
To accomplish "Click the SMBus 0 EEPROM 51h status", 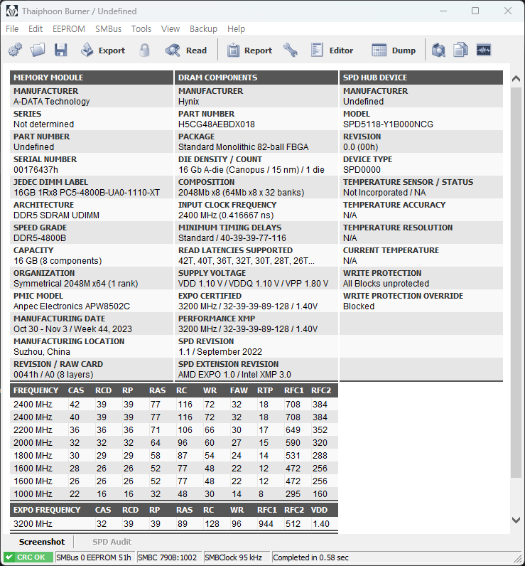I will coord(94,557).
